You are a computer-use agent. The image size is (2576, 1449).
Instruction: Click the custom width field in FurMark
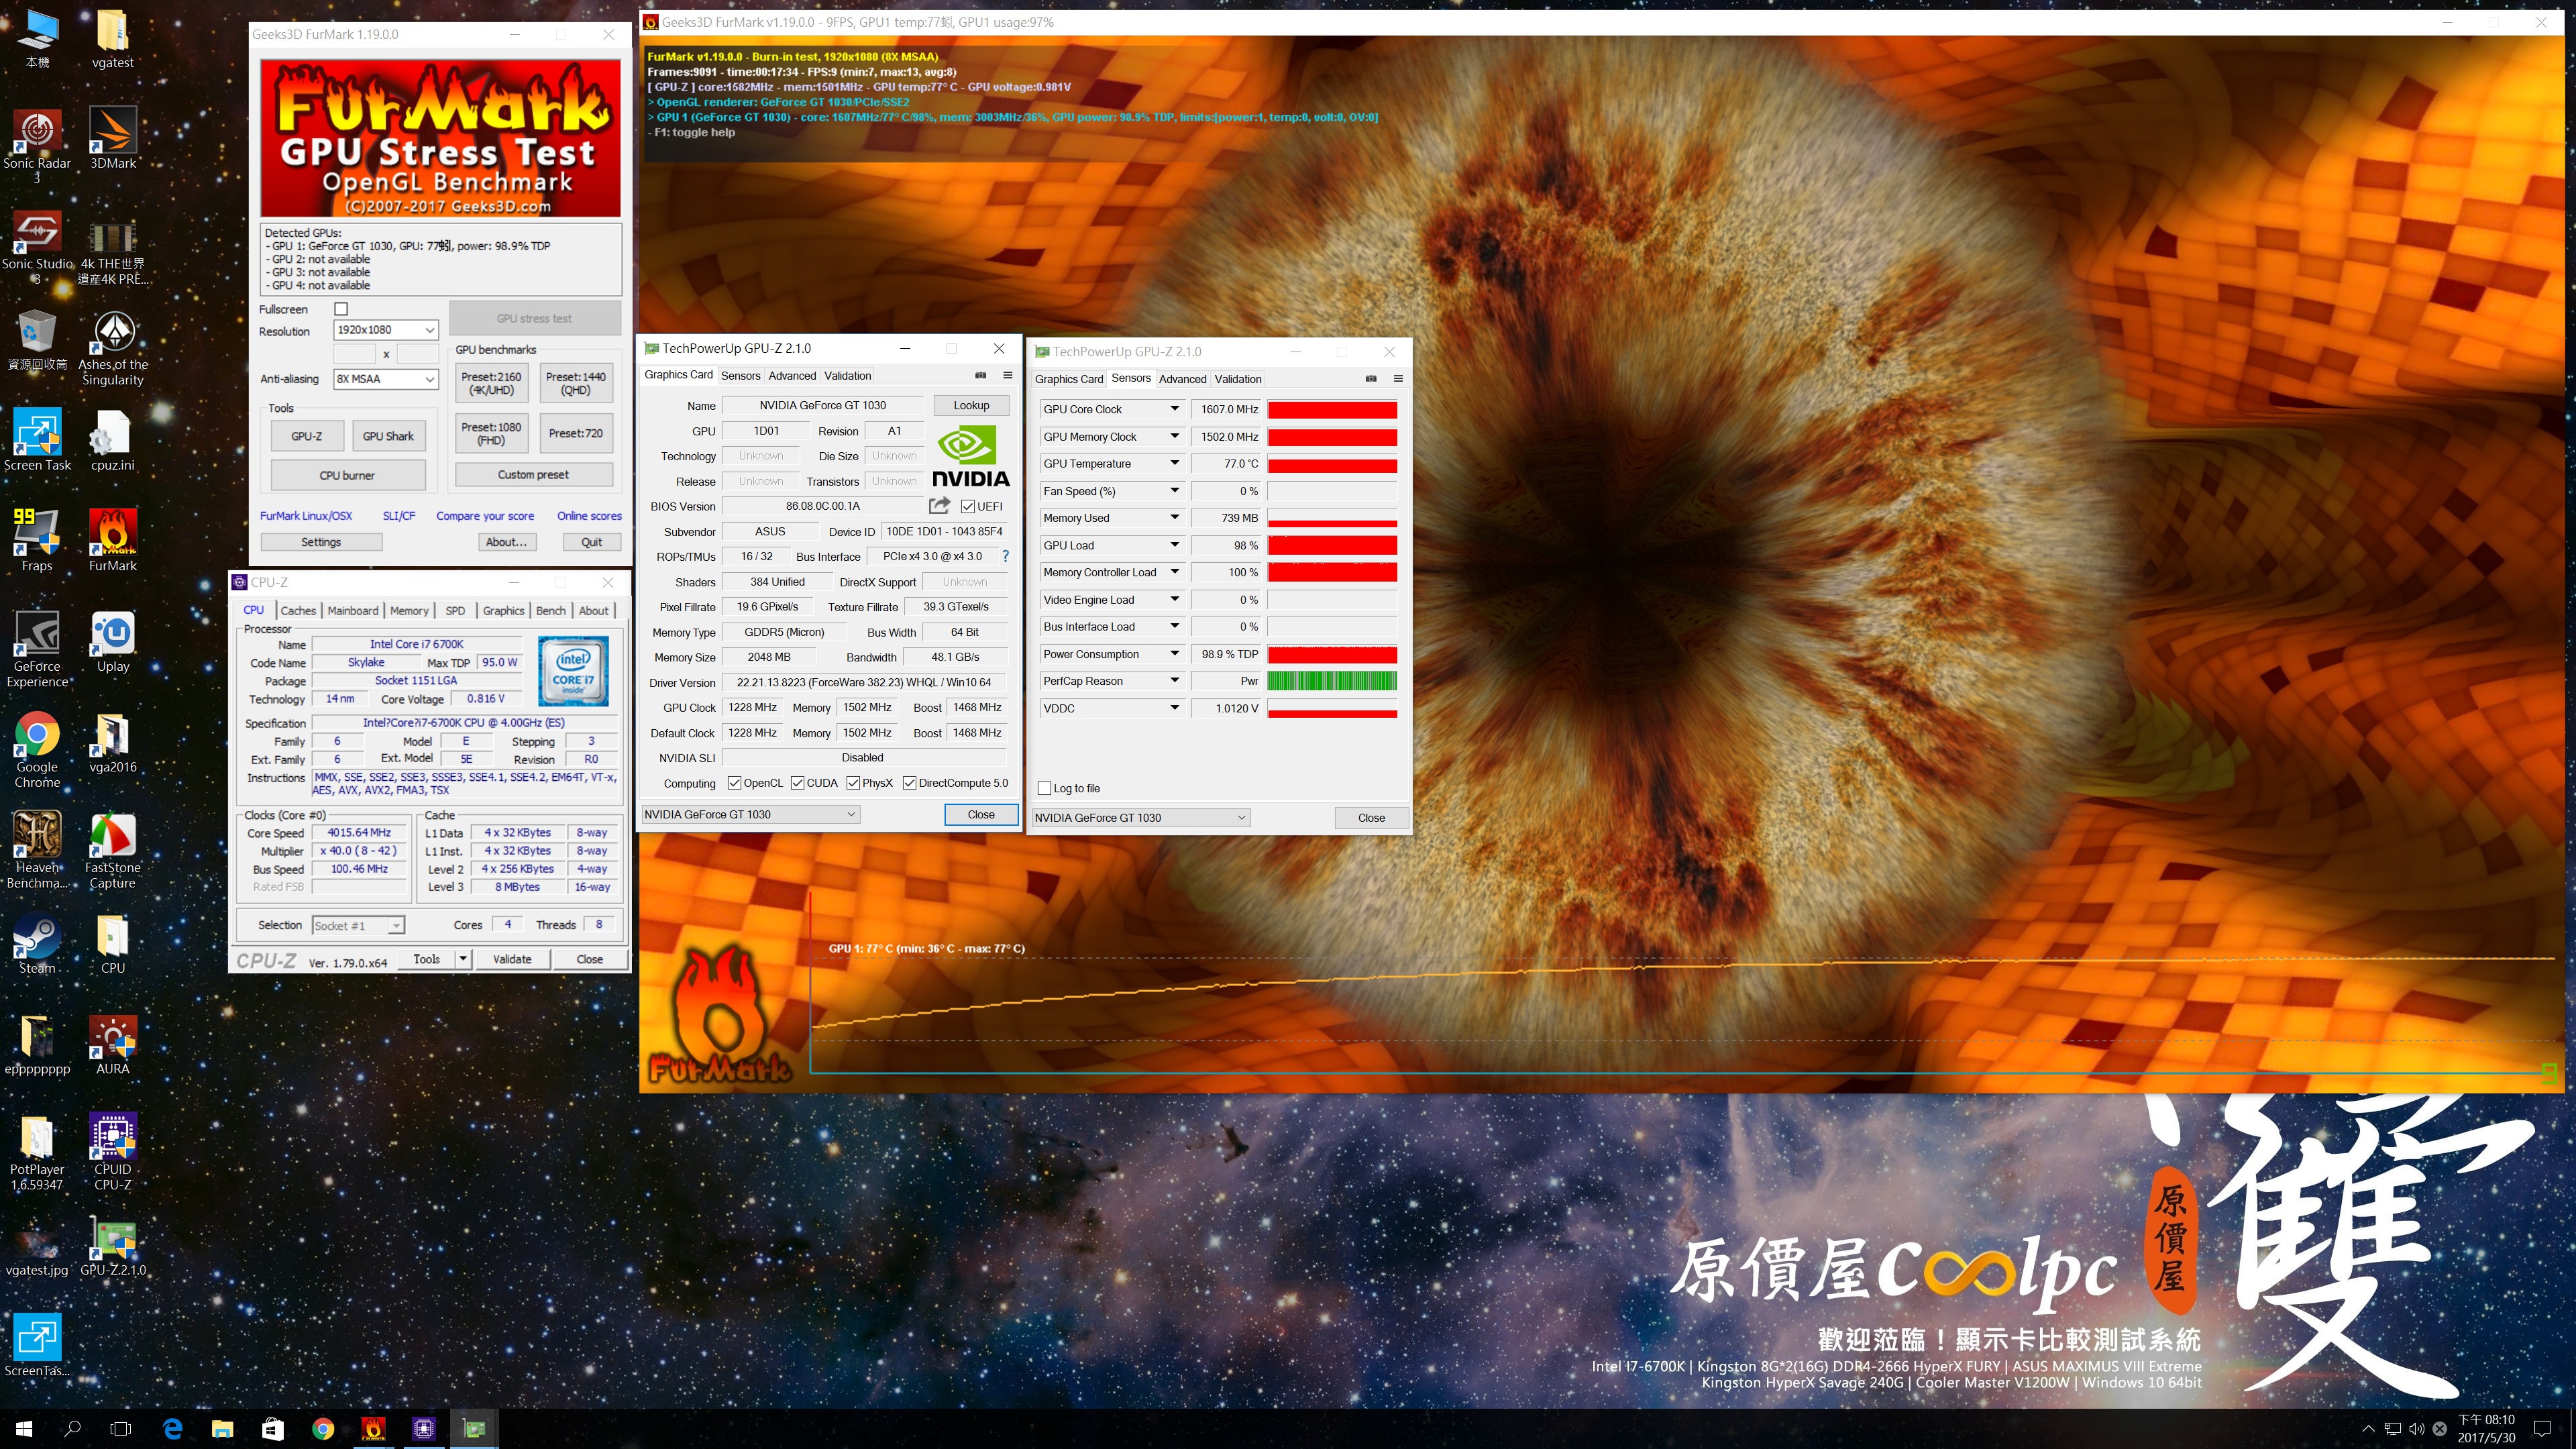[354, 354]
